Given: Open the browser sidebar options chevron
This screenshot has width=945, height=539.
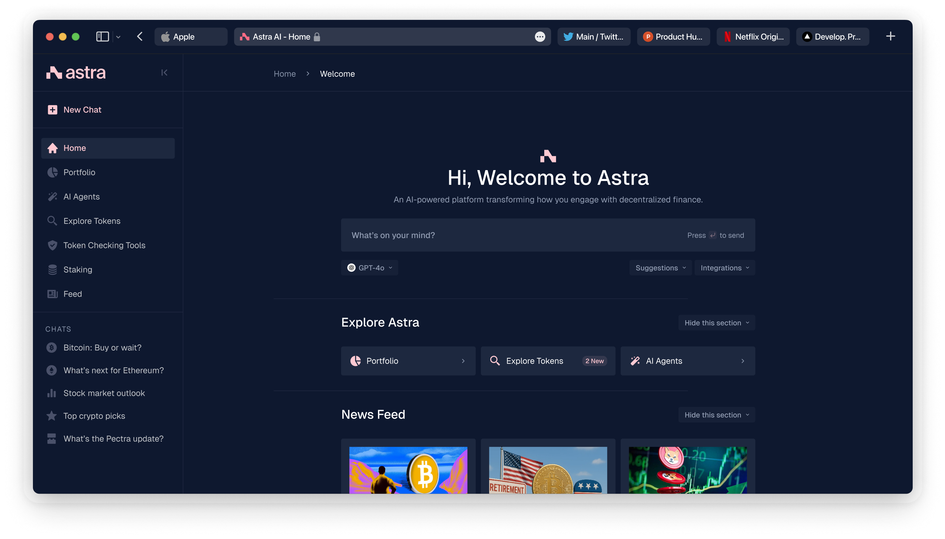Looking at the screenshot, I should [x=118, y=37].
